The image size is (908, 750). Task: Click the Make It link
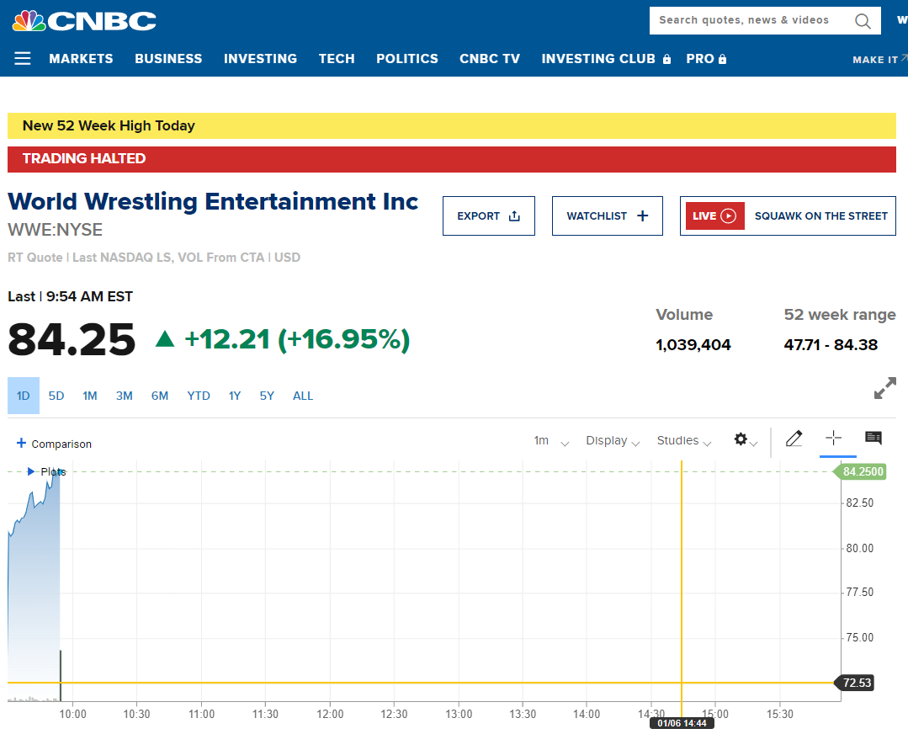pos(879,59)
